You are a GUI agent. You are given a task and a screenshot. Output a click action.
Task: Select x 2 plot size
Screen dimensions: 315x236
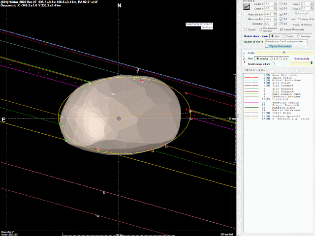coord(271,59)
